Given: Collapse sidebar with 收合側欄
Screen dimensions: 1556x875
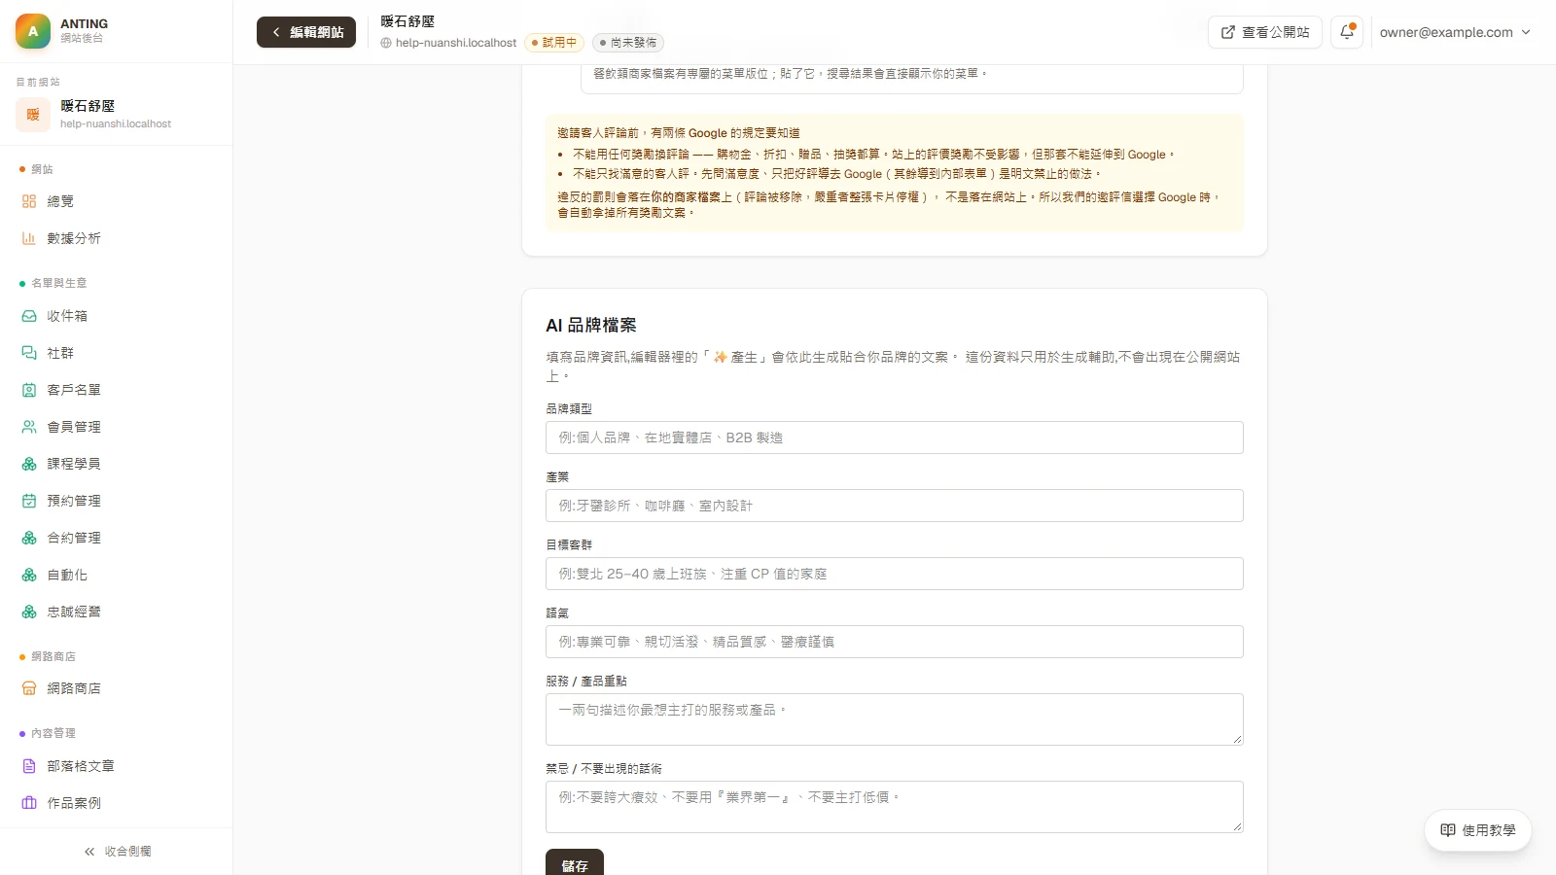Looking at the screenshot, I should [117, 852].
